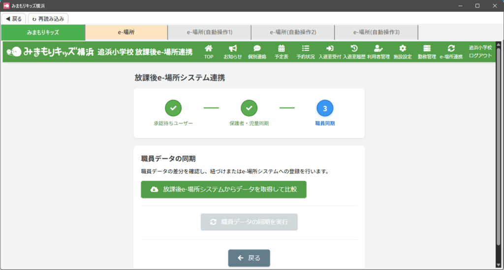This screenshot has height=270, width=504.
Task: Click ログアウト link in header
Action: coord(480,56)
